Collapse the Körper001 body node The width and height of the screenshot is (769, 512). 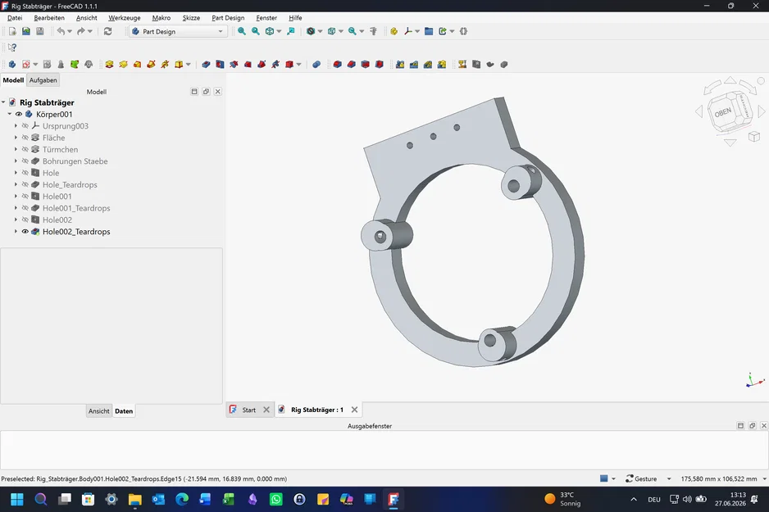pos(9,114)
